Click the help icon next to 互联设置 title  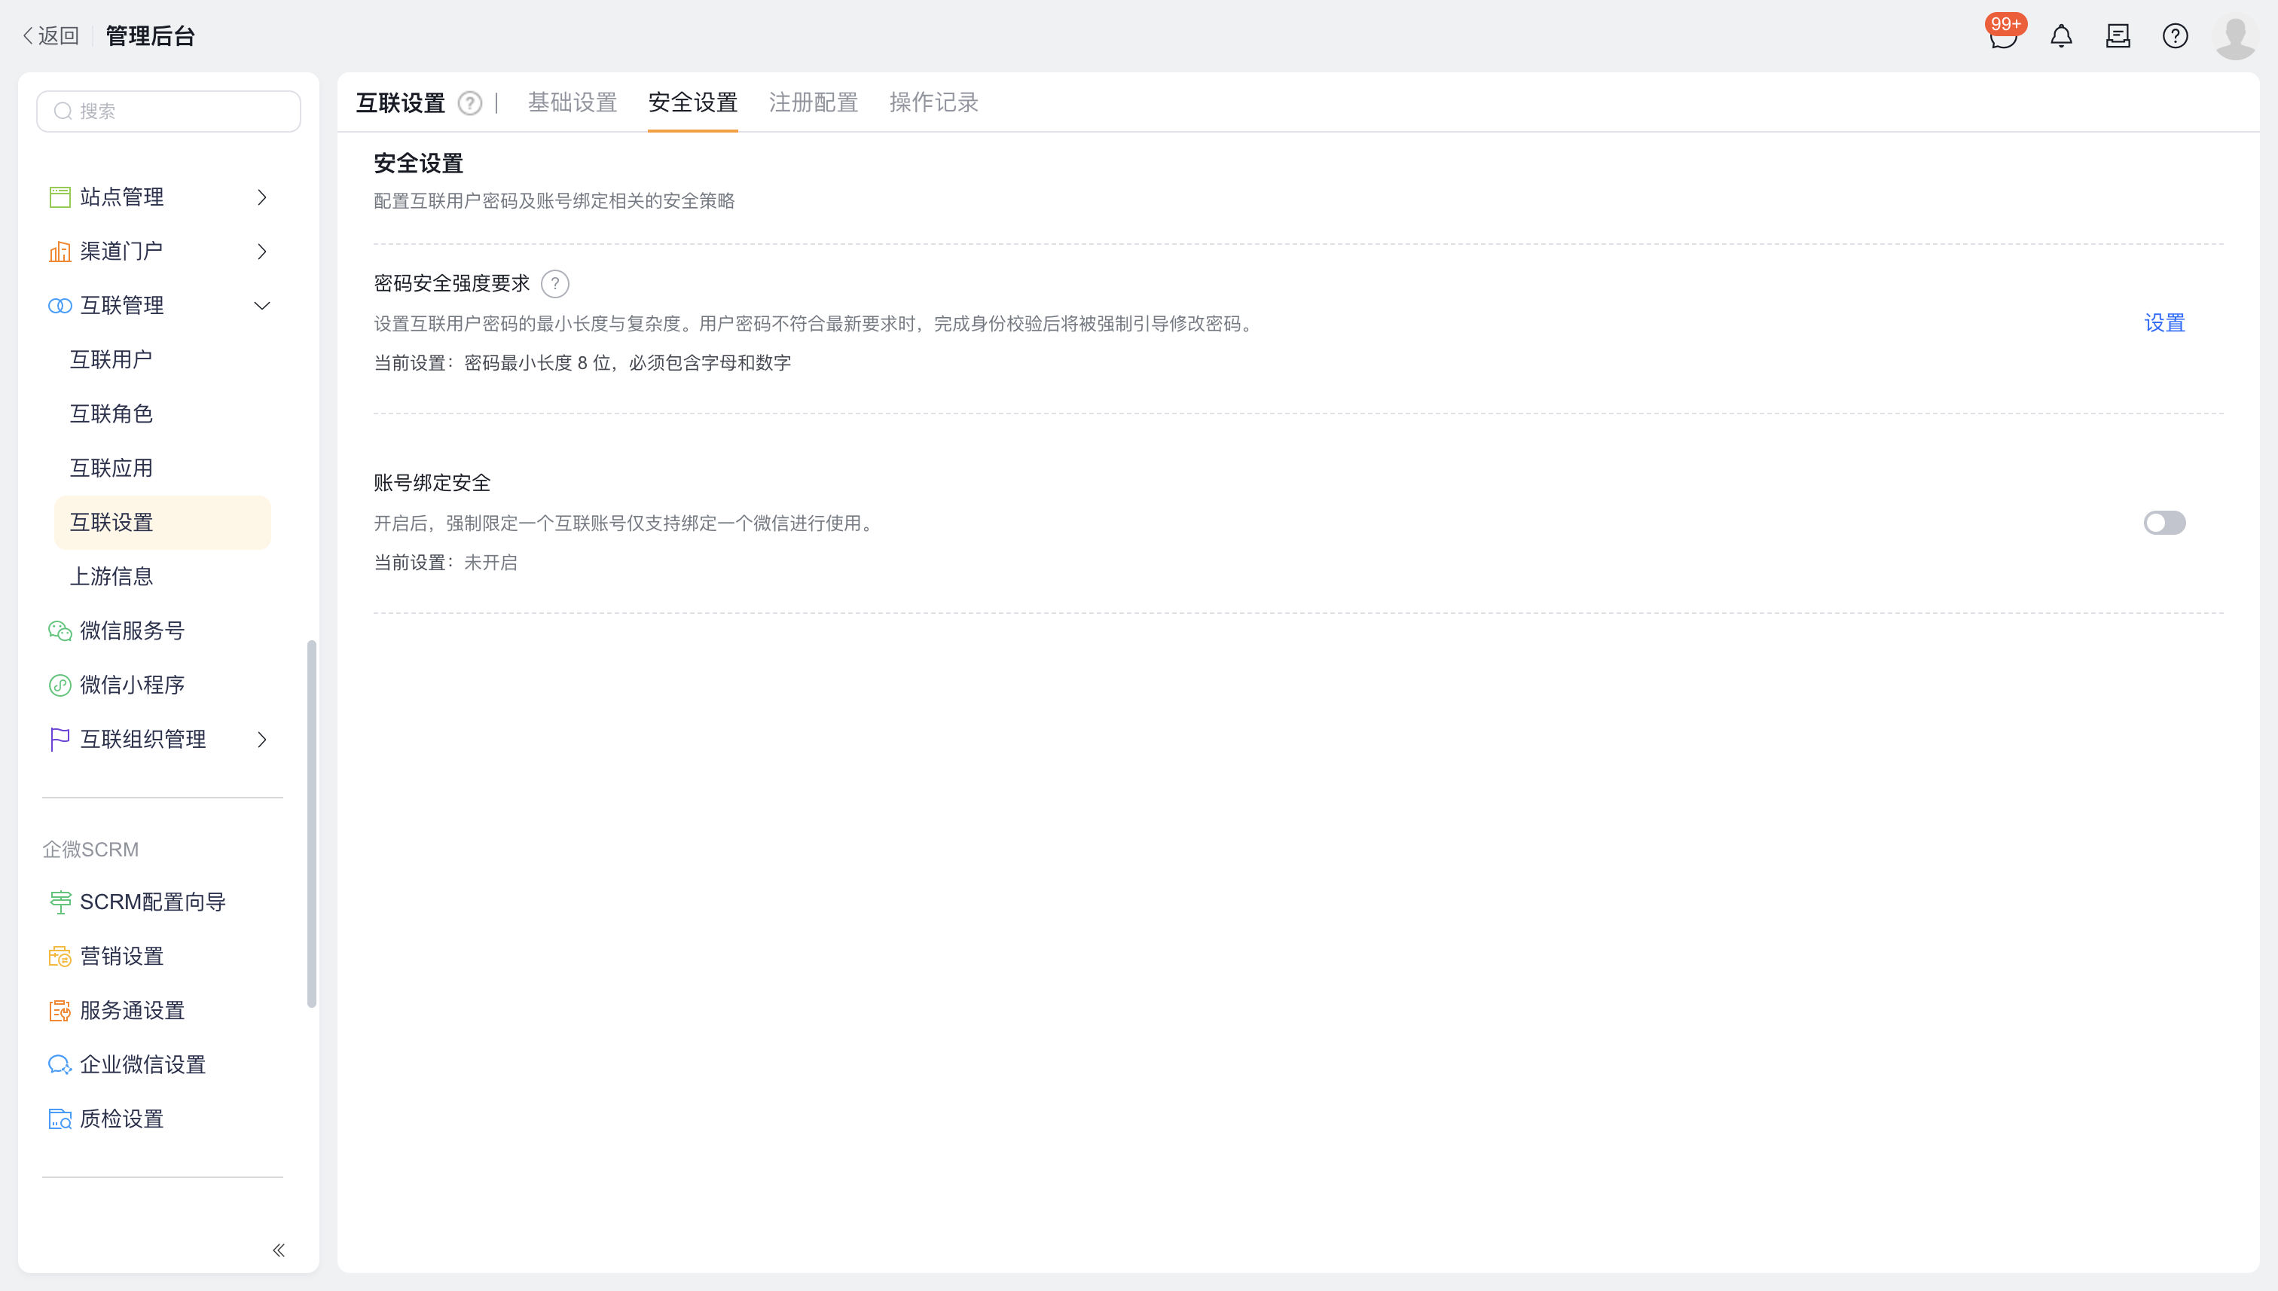tap(470, 104)
